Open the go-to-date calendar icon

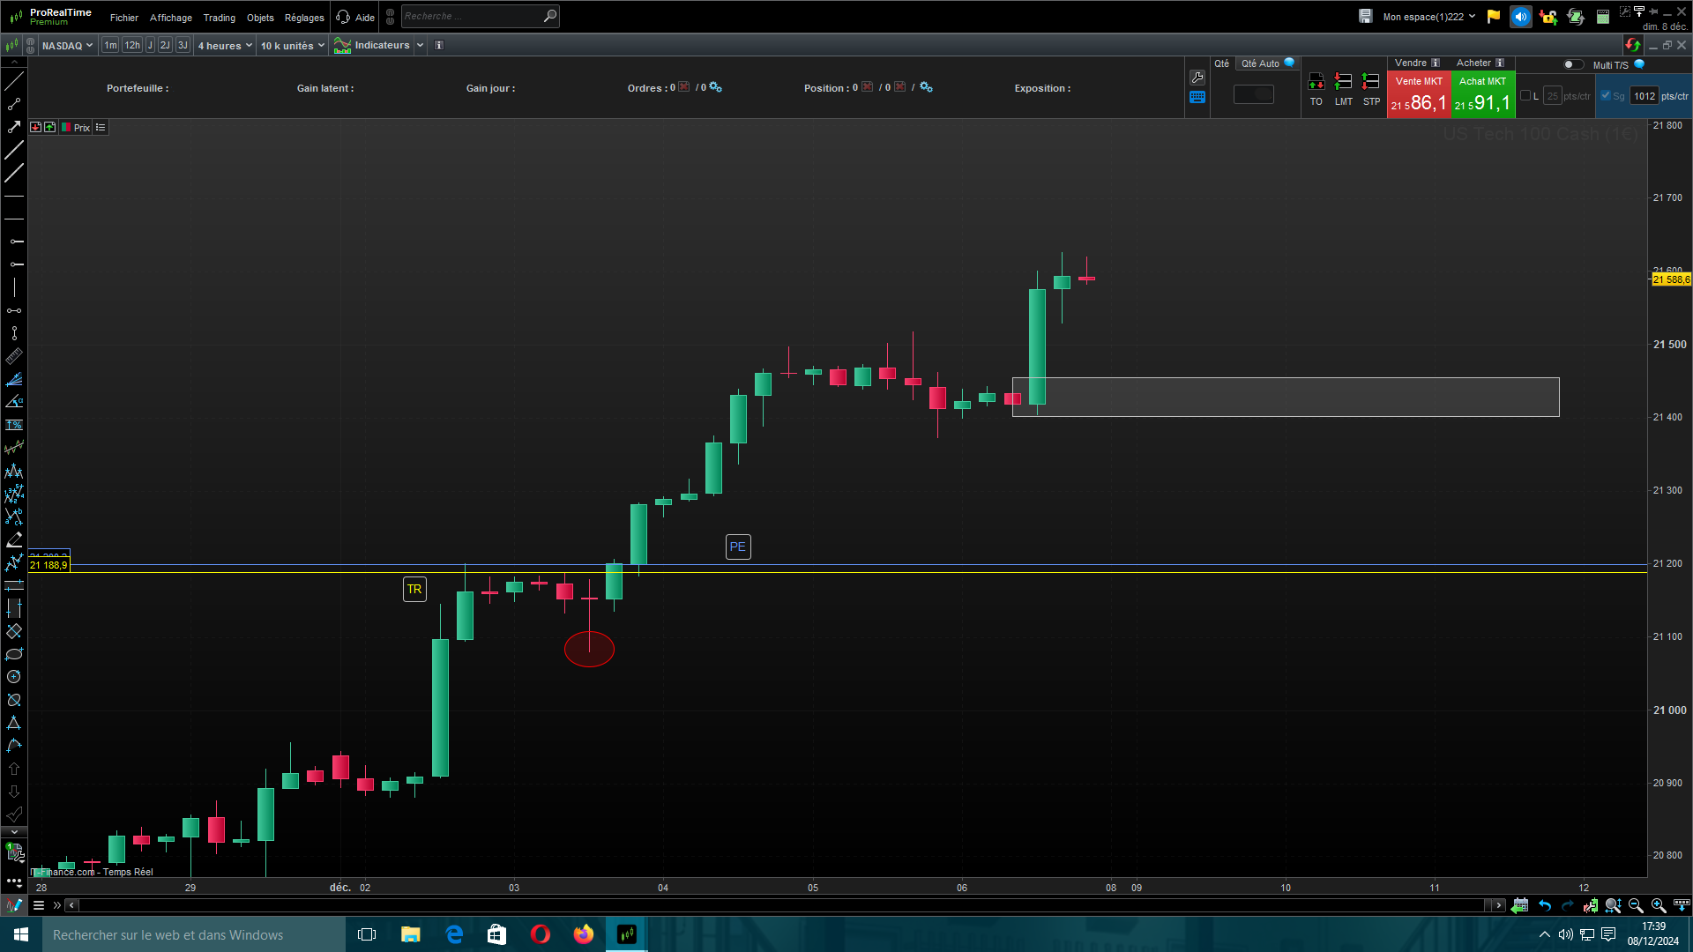(x=1519, y=905)
